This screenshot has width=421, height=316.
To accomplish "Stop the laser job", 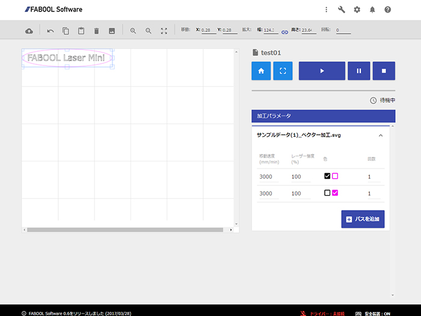I will click(x=384, y=71).
